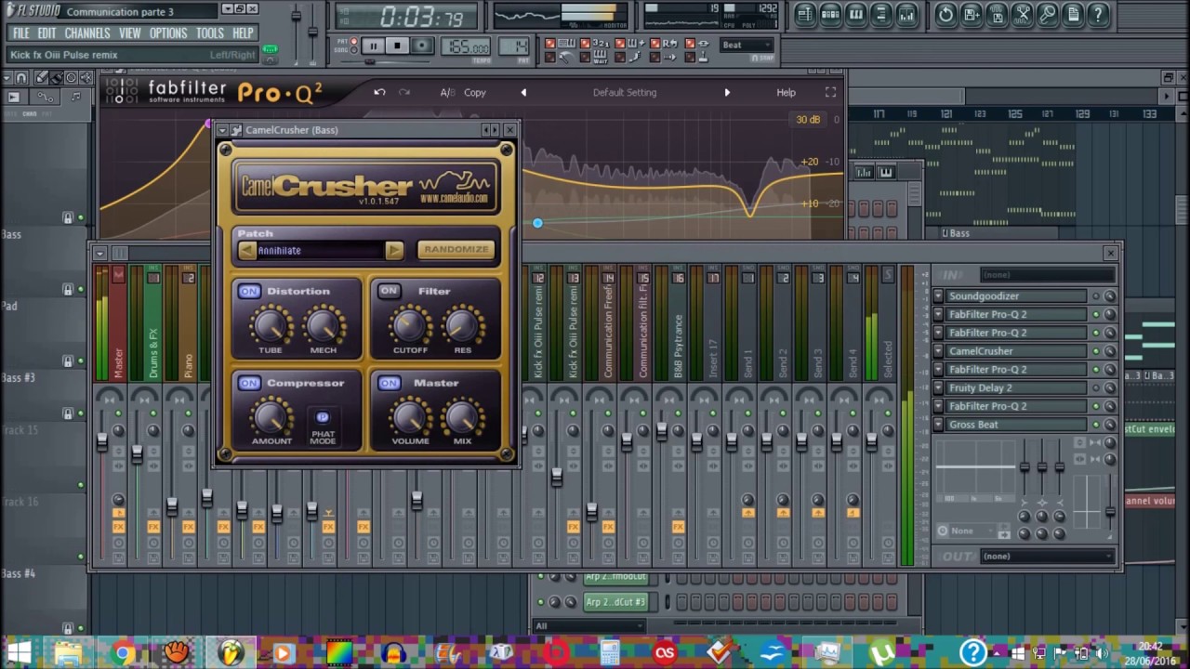Screen dimensions: 1190x669
Task: Open the mixer view icon in toolbar
Action: pyautogui.click(x=906, y=14)
